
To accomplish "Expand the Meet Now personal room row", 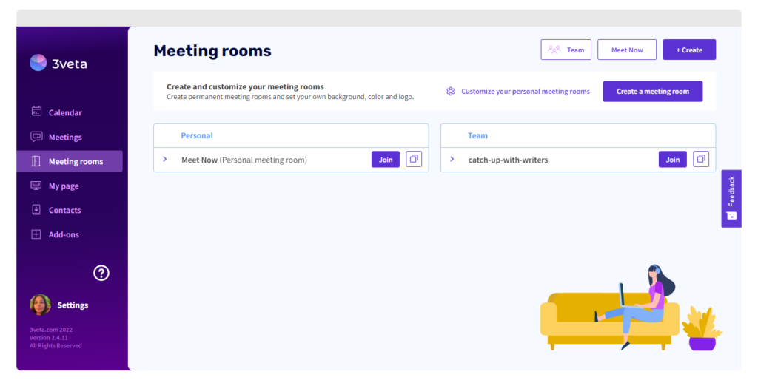I will click(x=165, y=160).
